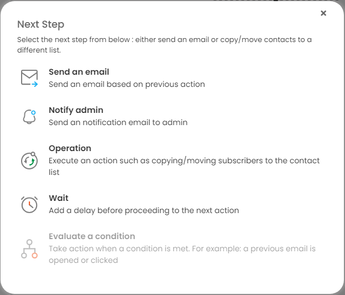This screenshot has height=295, width=345.
Task: Click the Evaluate a condition branch icon
Action: 29,249
